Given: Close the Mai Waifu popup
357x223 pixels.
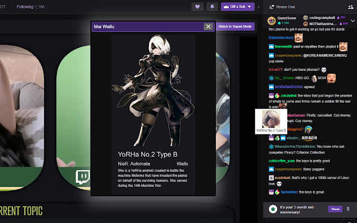Looking at the screenshot, I should point(208,27).
